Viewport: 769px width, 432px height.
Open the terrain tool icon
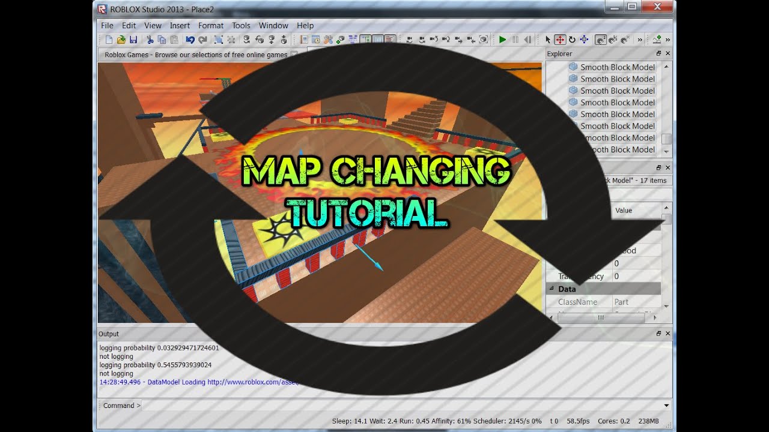coord(658,40)
